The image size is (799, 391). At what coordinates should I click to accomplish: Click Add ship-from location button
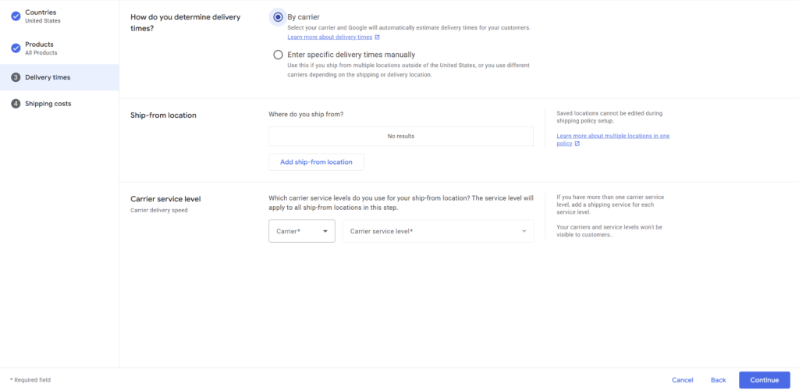point(316,162)
